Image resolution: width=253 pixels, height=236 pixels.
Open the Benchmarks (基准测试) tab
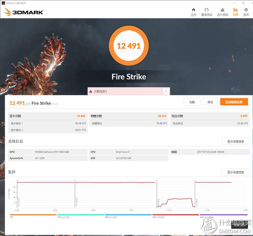(207, 12)
